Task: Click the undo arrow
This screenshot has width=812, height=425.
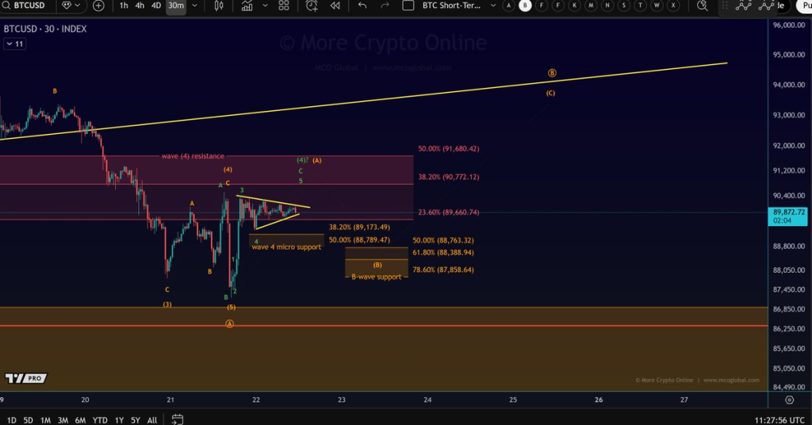Action: [362, 6]
